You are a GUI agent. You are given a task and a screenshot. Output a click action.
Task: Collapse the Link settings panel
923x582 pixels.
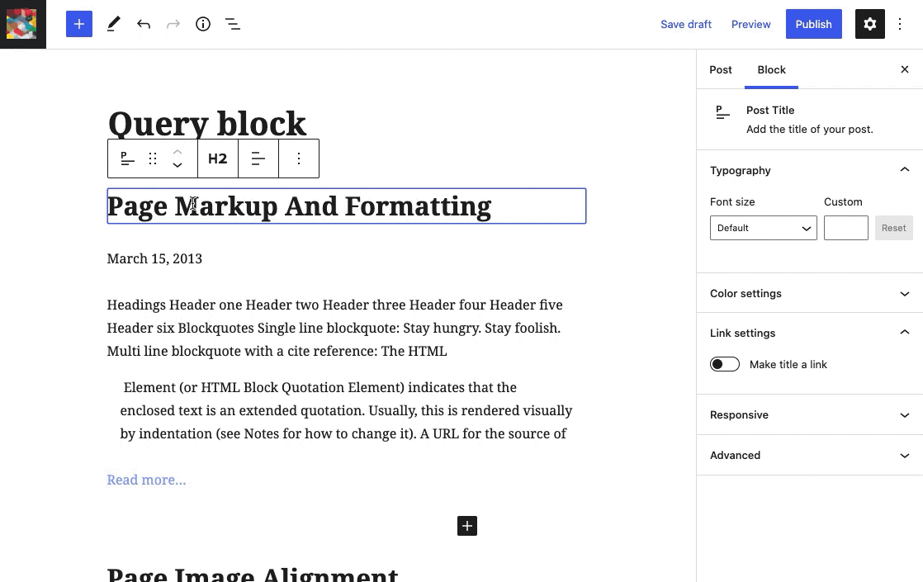[809, 333]
